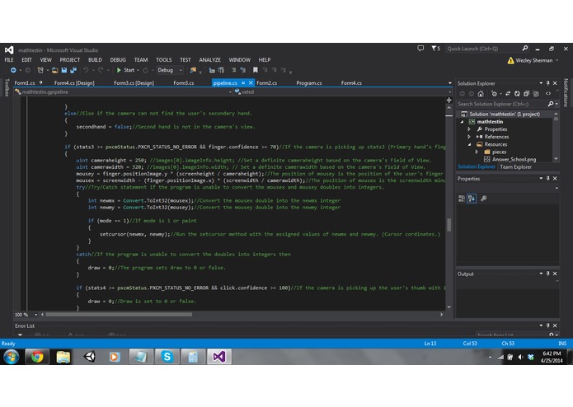Click the Find in Files toolbar icon
The height and width of the screenshot is (407, 573).
click(193, 70)
